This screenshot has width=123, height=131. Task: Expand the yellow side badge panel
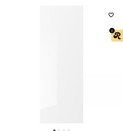pos(117,36)
